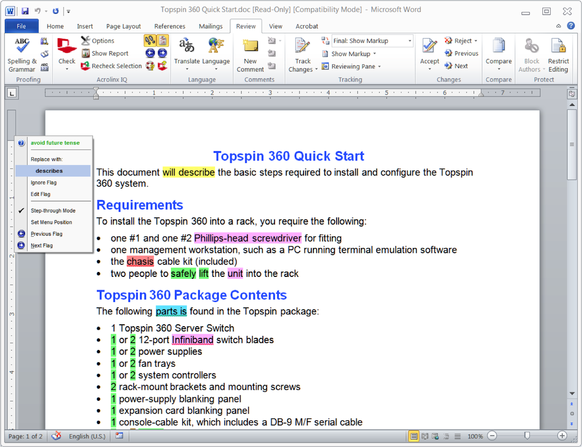Image resolution: width=582 pixels, height=447 pixels.
Task: Choose 'describes' replacement suggestion
Action: [53, 171]
